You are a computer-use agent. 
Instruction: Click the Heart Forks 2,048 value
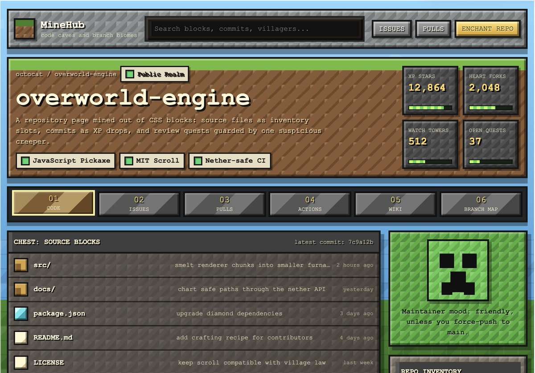pyautogui.click(x=485, y=88)
